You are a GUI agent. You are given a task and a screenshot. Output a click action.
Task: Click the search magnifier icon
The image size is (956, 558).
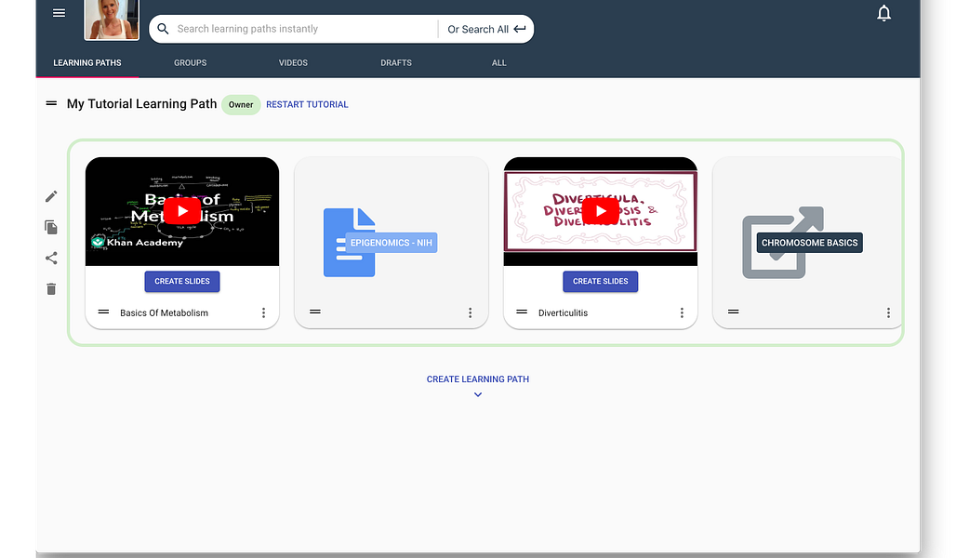(163, 29)
